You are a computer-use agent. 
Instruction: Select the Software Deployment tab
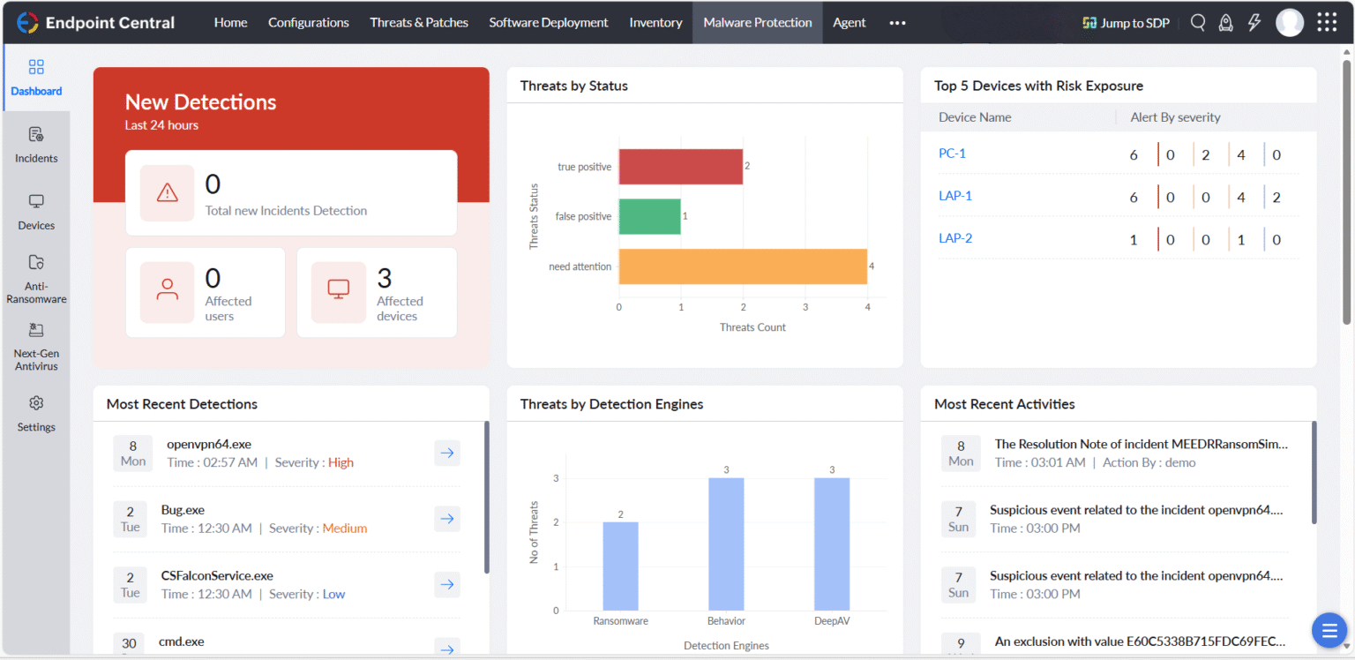click(549, 23)
